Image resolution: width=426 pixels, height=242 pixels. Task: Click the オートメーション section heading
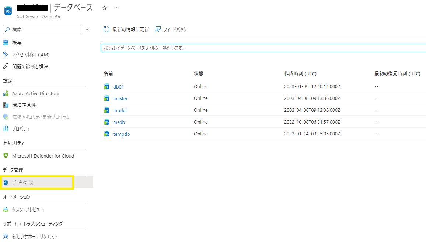pyautogui.click(x=17, y=197)
